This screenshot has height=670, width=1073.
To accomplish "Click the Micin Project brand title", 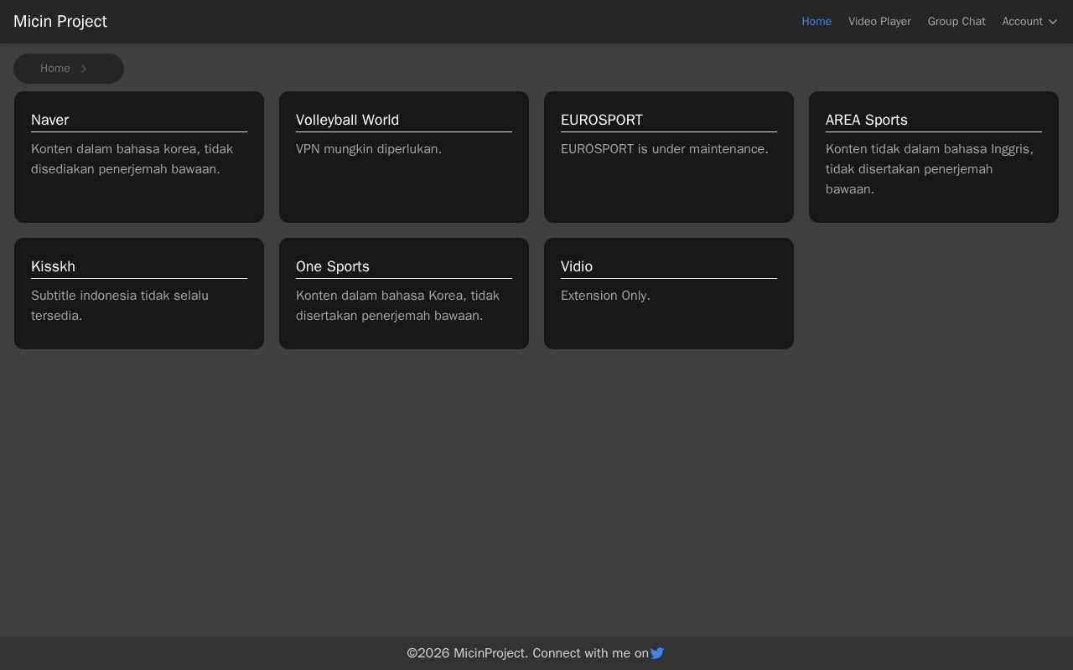I will point(60,22).
